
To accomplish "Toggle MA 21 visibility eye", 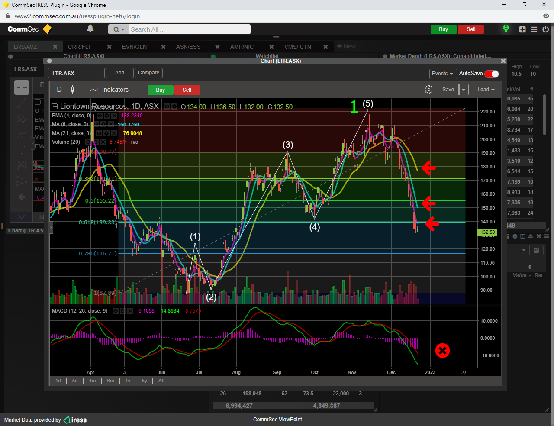I will coord(99,133).
